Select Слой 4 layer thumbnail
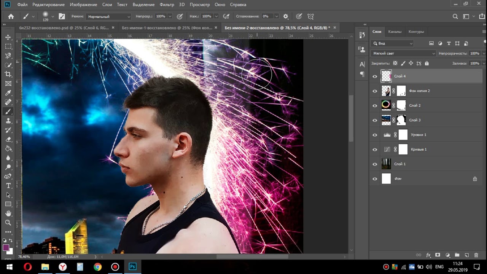This screenshot has height=274, width=487. 386,76
